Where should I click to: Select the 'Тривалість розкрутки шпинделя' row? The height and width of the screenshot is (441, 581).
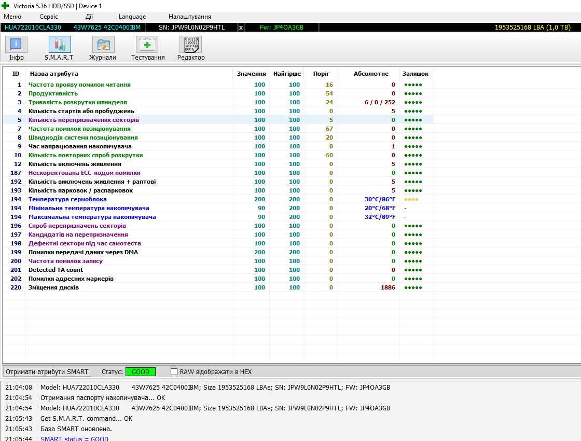tap(218, 102)
